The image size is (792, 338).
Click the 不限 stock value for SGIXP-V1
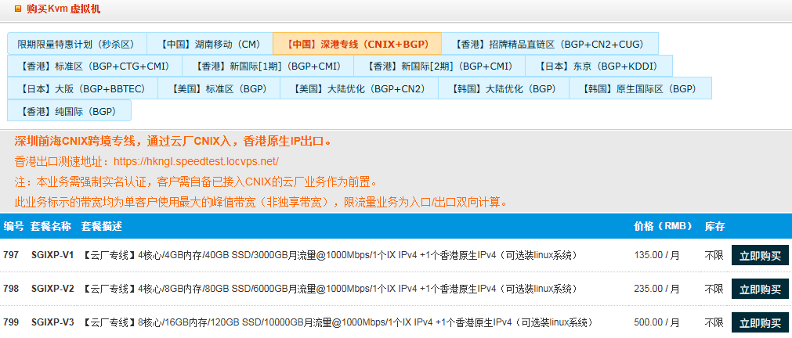pos(714,255)
